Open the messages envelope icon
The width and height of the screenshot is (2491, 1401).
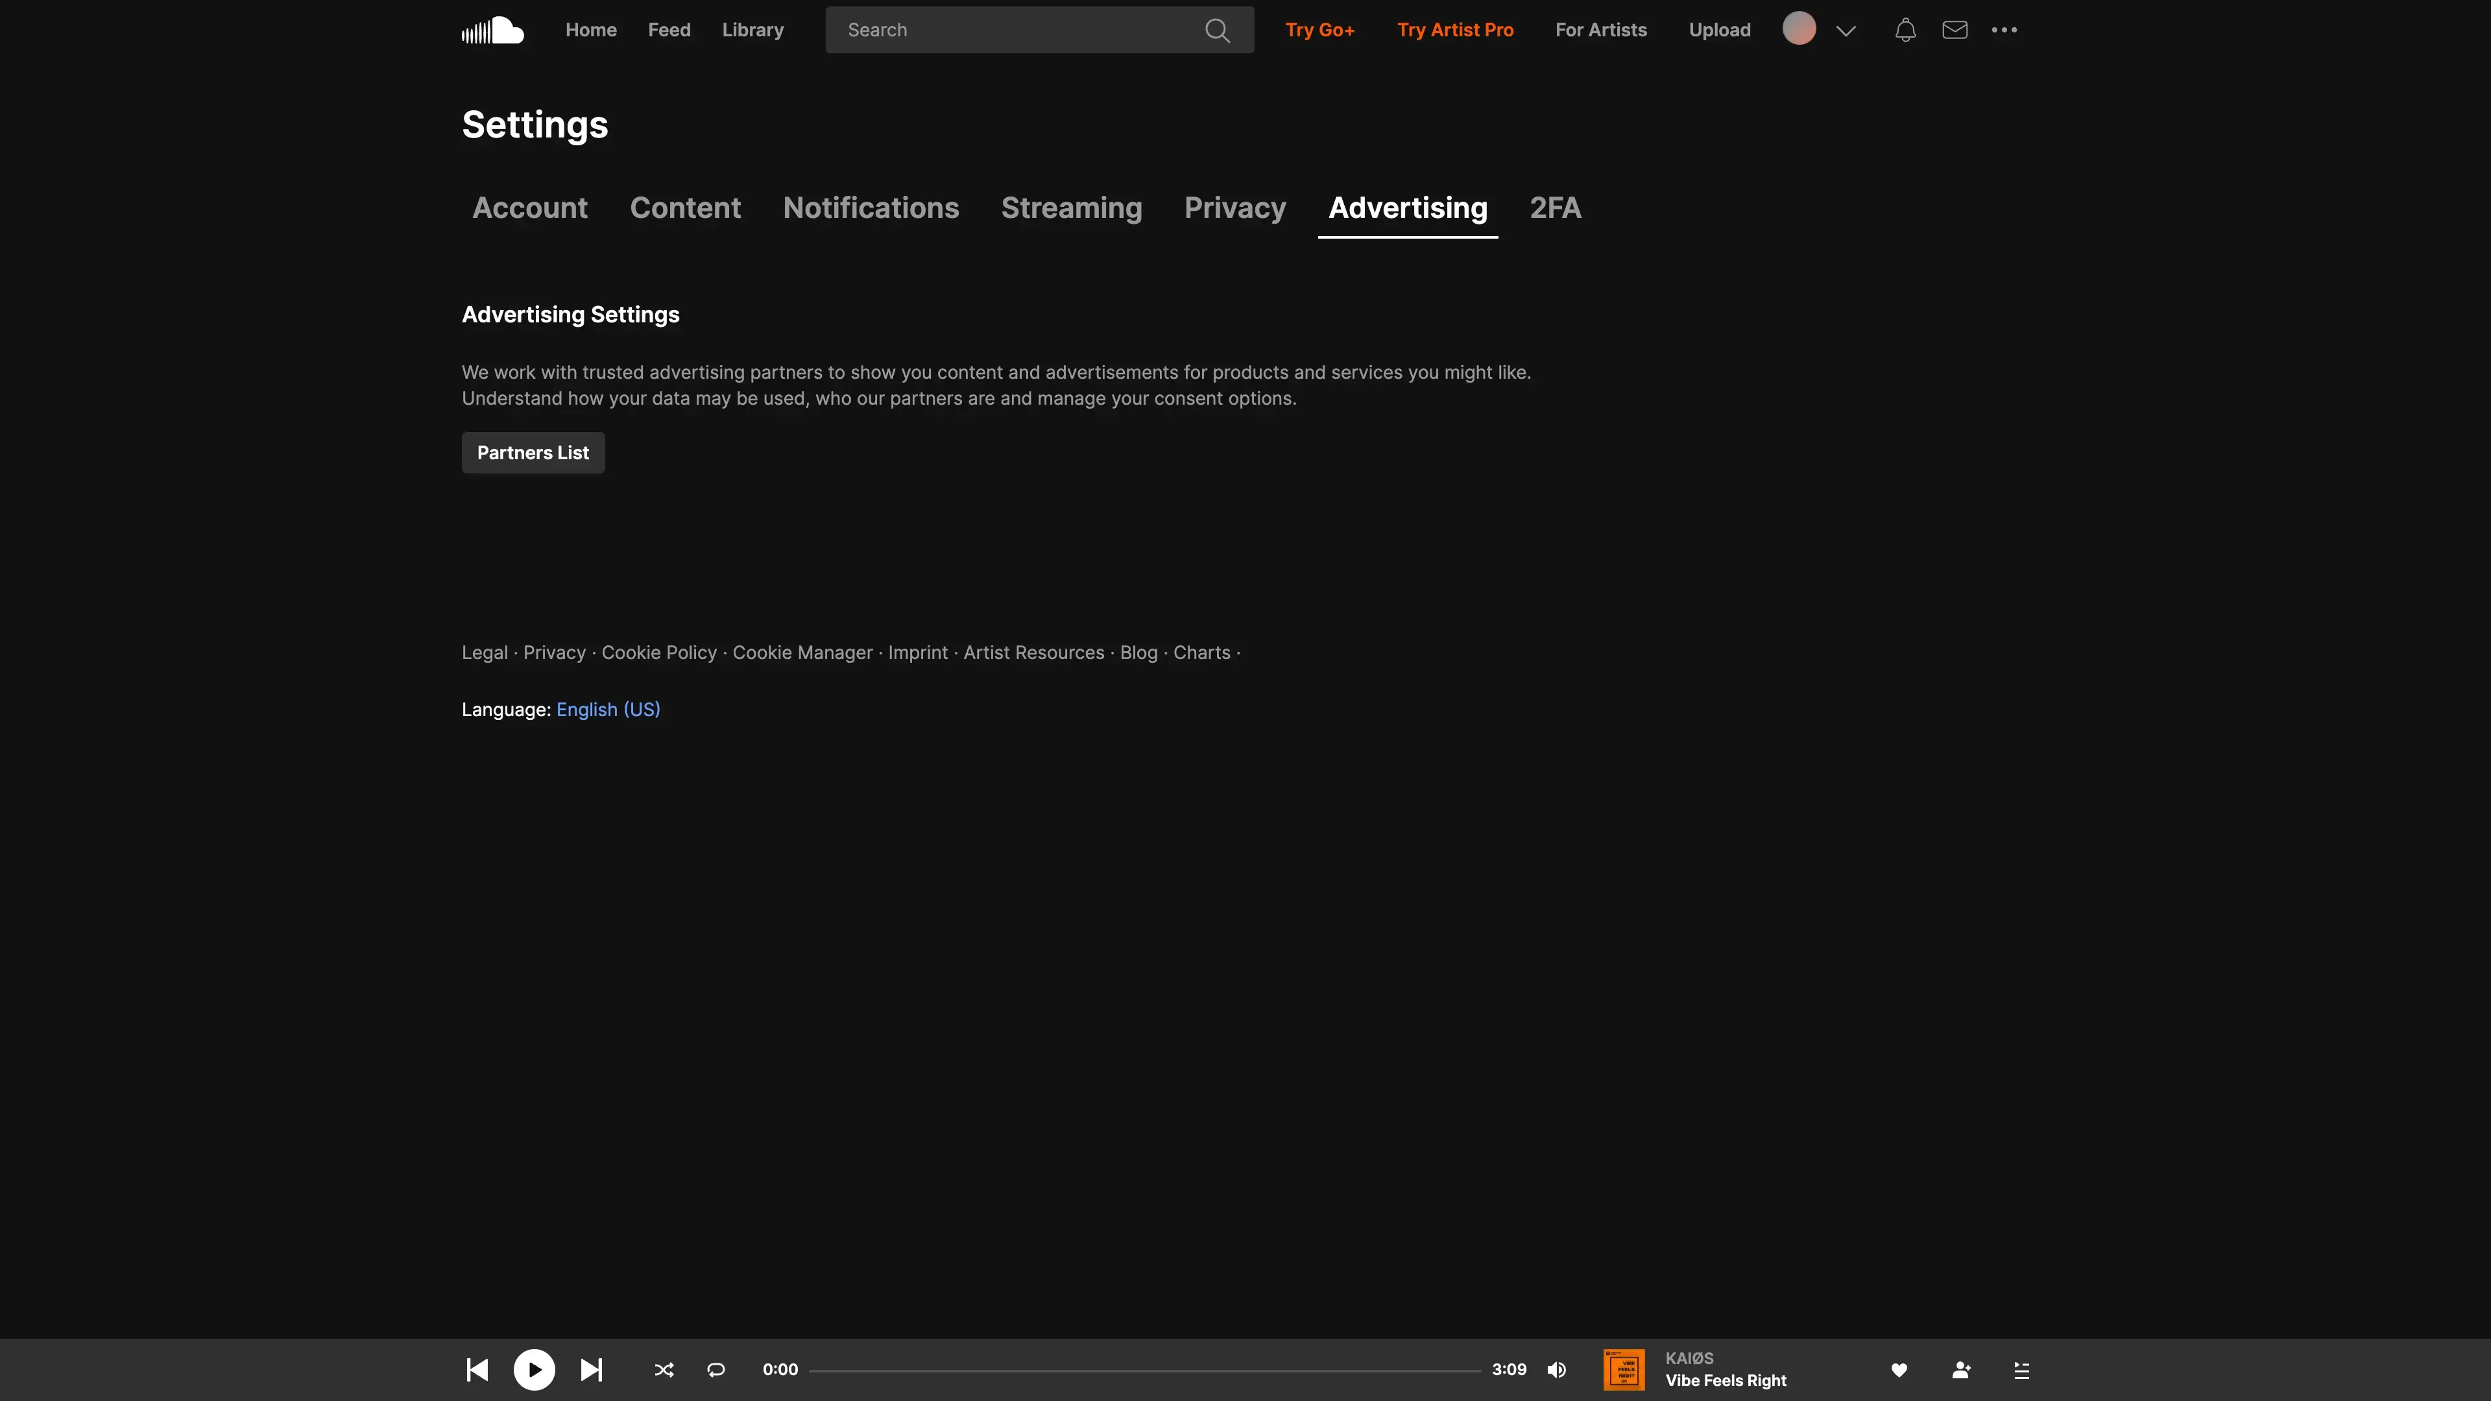tap(1955, 30)
